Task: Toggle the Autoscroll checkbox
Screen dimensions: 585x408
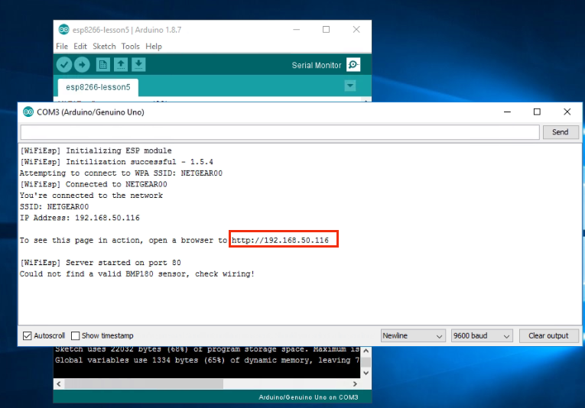Action: coord(28,335)
